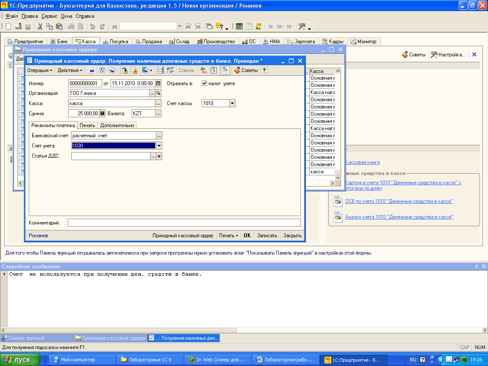The width and height of the screenshot is (488, 366).
Task: Click the Undo arrow icon
Action: click(92, 26)
